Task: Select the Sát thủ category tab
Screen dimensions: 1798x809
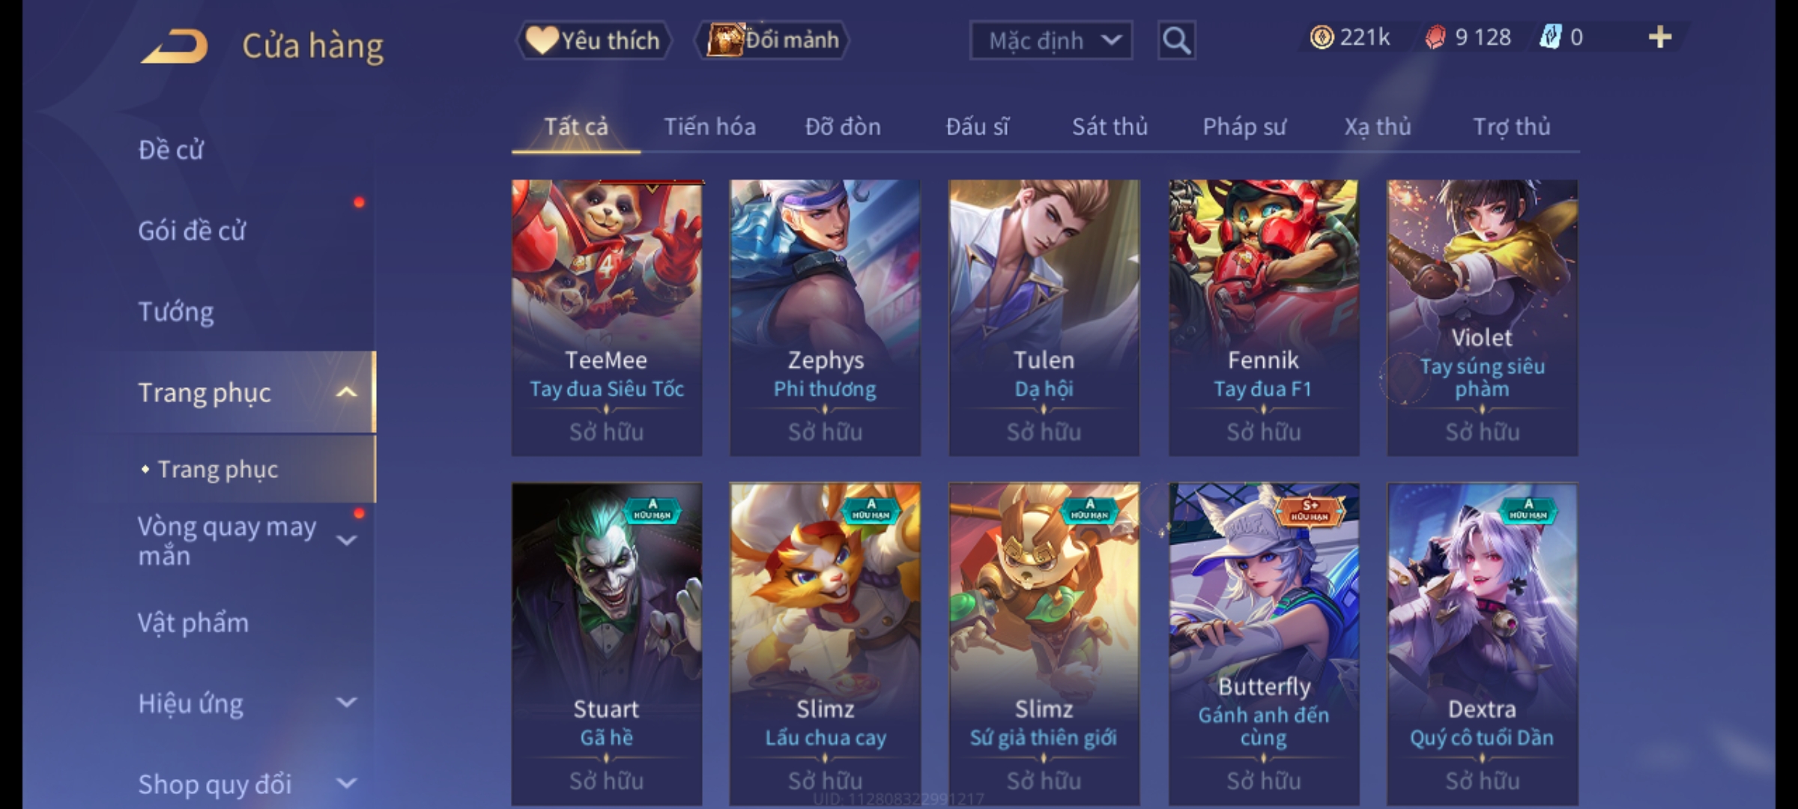Action: coord(1110,127)
